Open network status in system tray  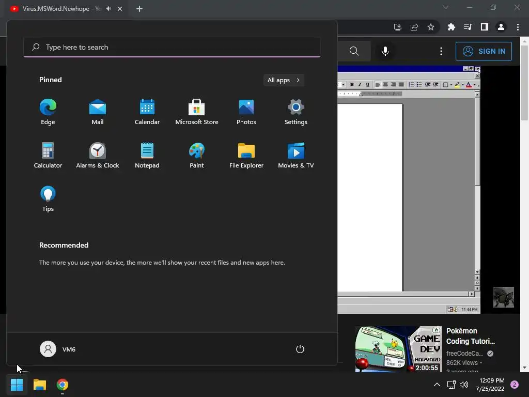tap(451, 385)
